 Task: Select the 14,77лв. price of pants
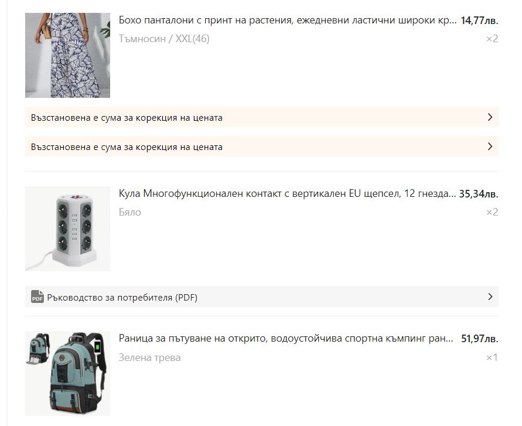point(479,21)
